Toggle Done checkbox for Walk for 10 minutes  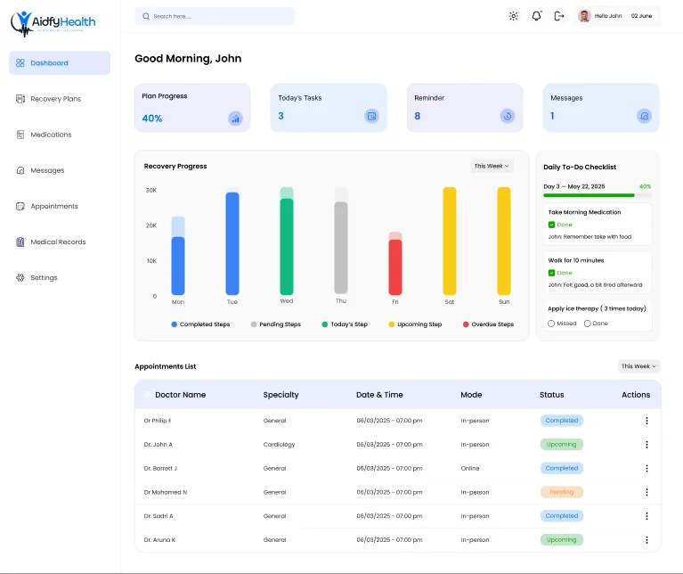tap(551, 273)
